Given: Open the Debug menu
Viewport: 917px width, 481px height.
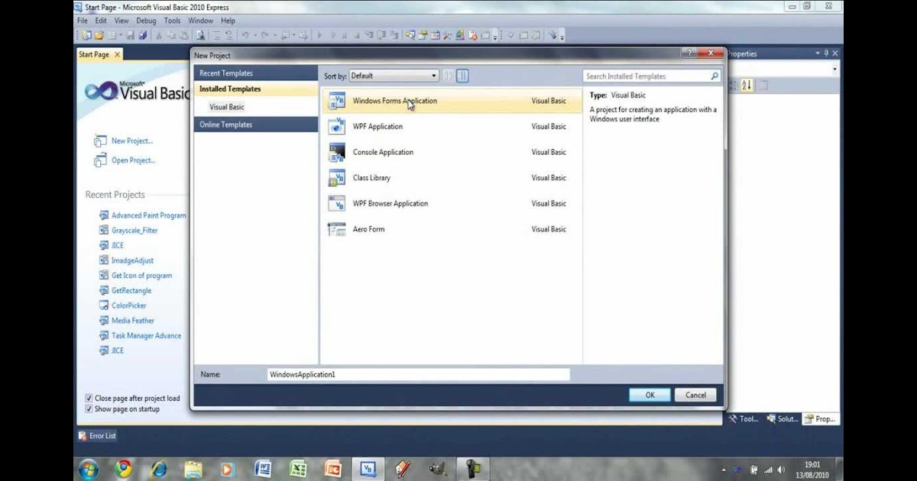Looking at the screenshot, I should click(x=146, y=21).
